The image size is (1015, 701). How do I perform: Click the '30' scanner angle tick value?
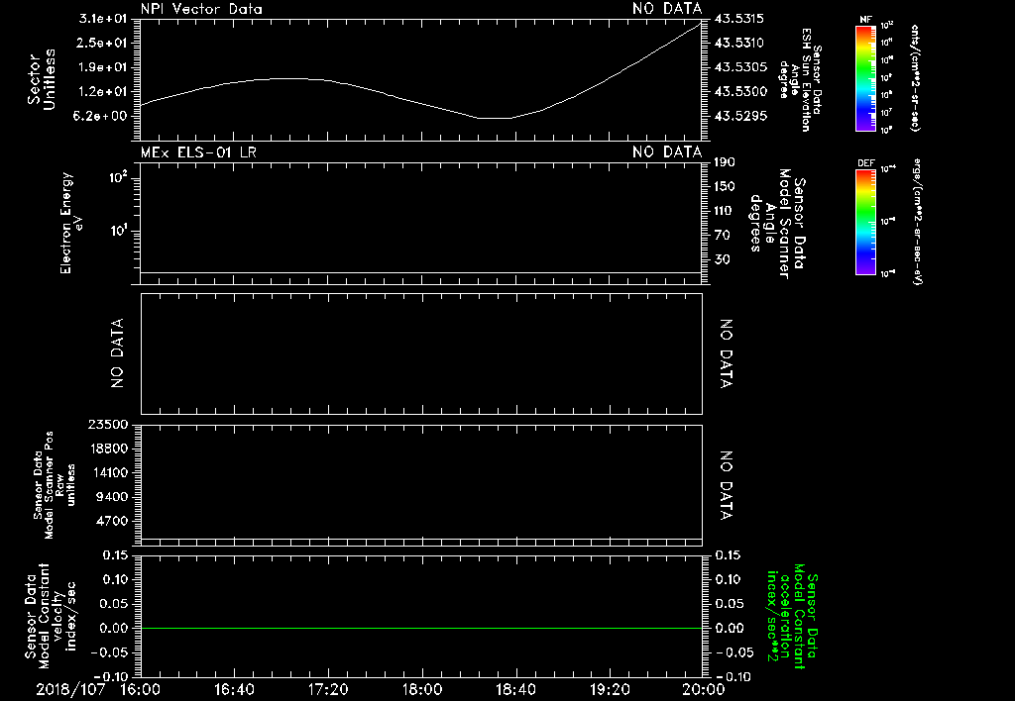coord(723,259)
